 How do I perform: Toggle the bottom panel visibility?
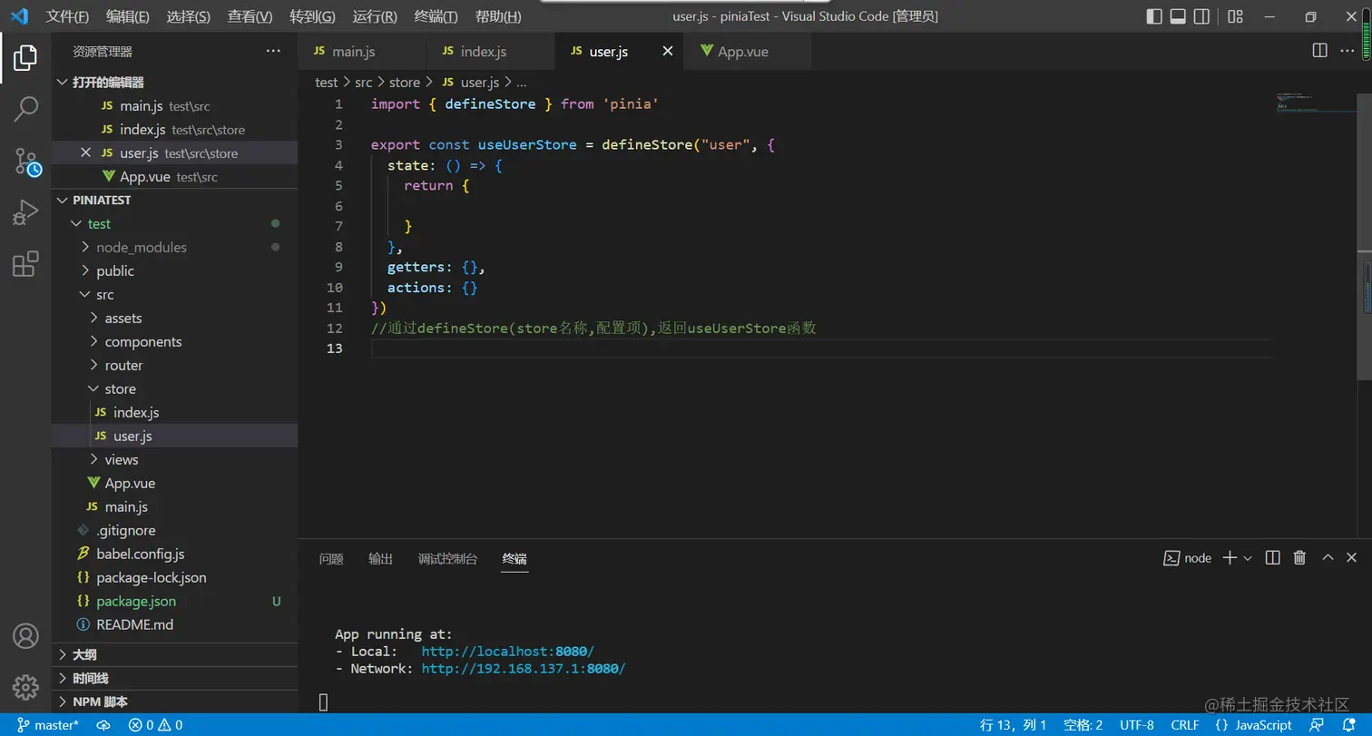click(1178, 16)
